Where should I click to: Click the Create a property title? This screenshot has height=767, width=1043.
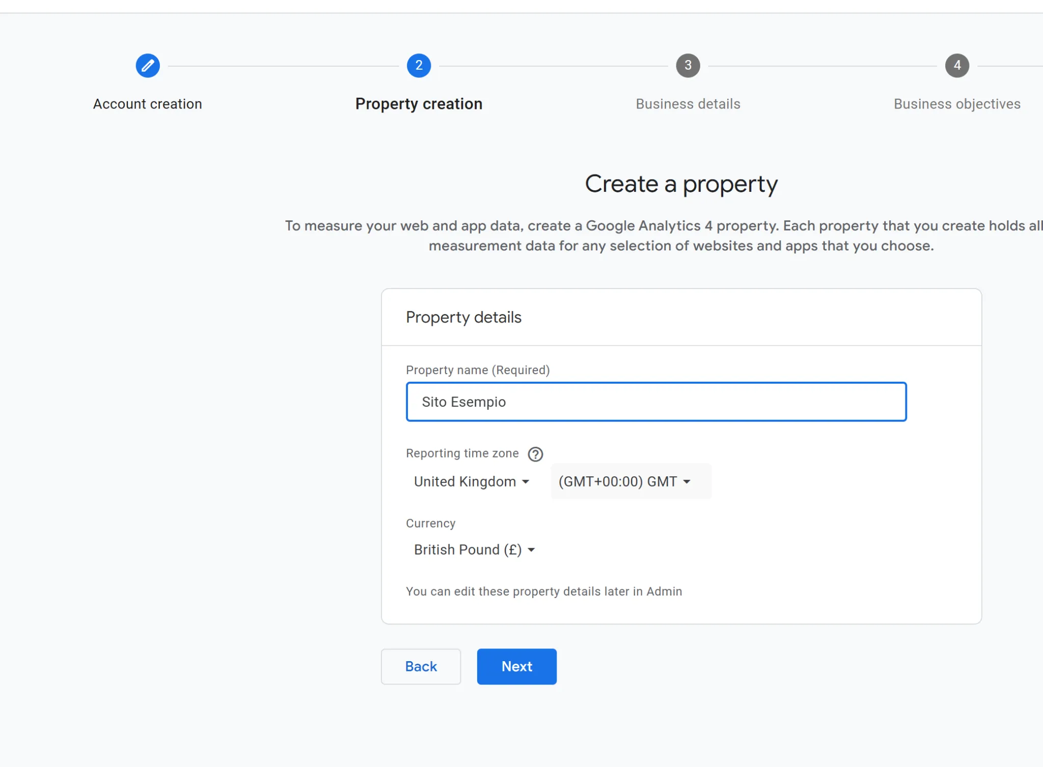pyautogui.click(x=681, y=184)
